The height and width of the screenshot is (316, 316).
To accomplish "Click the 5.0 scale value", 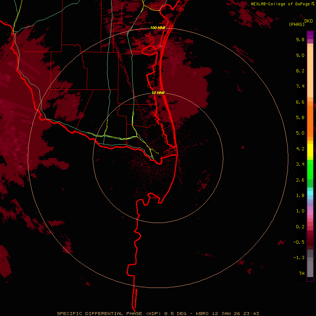I will [x=300, y=133].
